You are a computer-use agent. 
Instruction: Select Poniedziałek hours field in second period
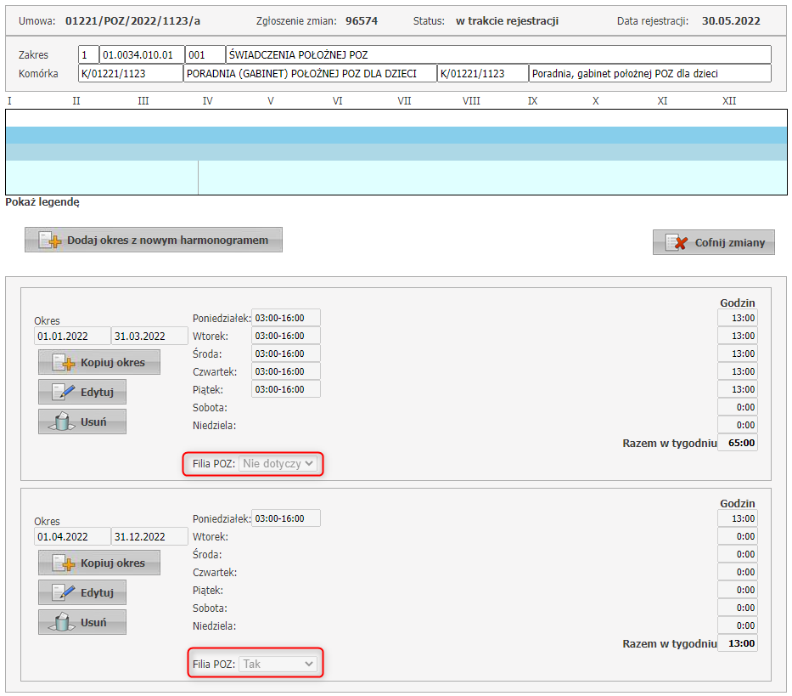286,518
